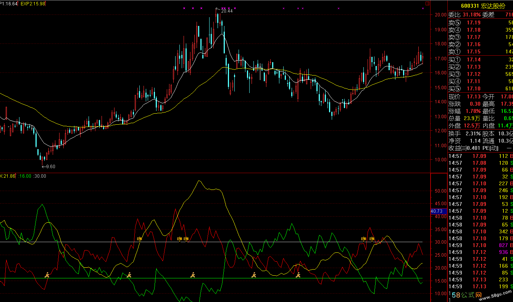Select the 卖② 17.16 order row
The image size is (513, 302).
pyautogui.click(x=481, y=45)
